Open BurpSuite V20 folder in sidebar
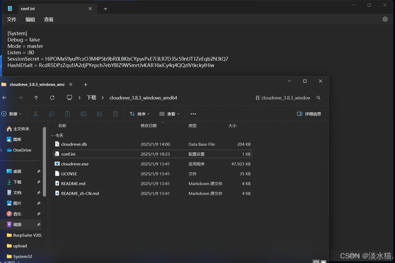Viewport: 395px width, 263px height. click(x=24, y=235)
